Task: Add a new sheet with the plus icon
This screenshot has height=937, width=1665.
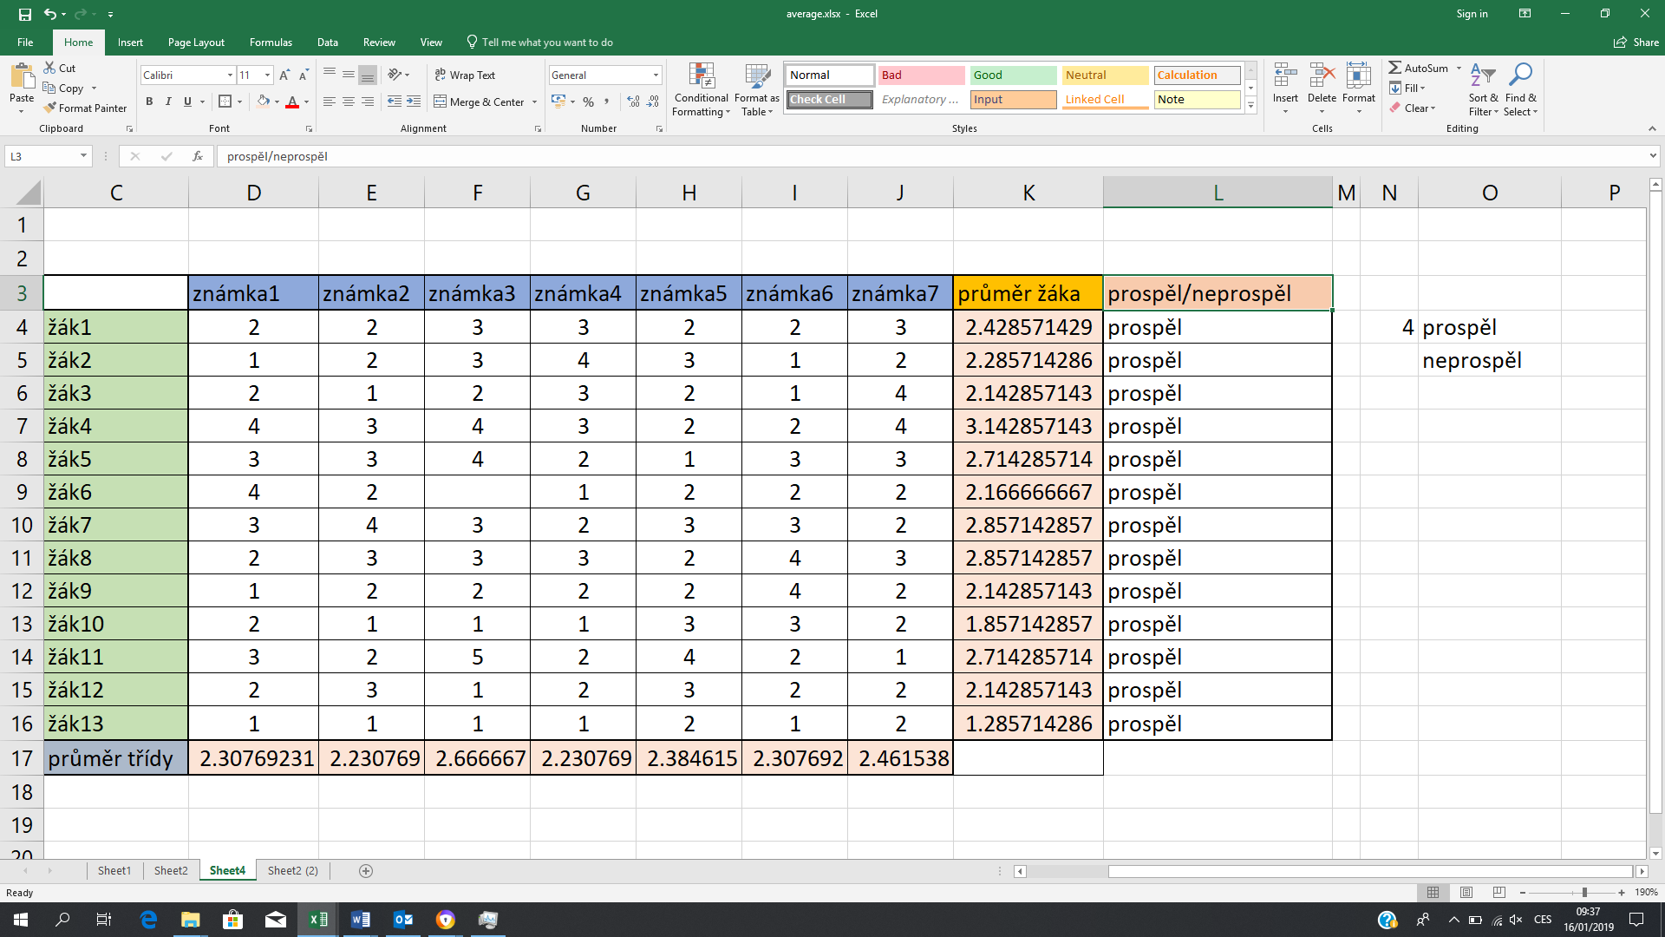Action: [x=366, y=871]
